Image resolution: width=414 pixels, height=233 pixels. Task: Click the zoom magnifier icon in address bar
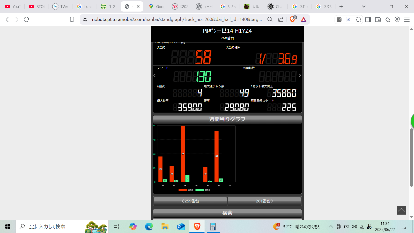[270, 19]
